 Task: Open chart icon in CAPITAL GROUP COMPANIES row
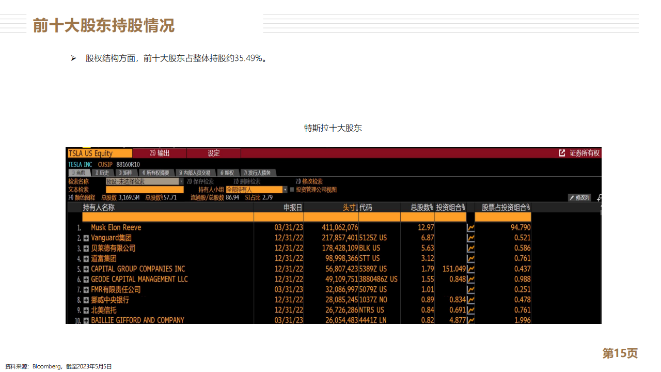[x=470, y=269]
